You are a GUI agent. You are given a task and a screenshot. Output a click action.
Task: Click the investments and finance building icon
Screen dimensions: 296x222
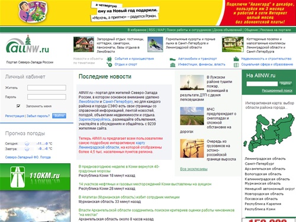coord(173,65)
